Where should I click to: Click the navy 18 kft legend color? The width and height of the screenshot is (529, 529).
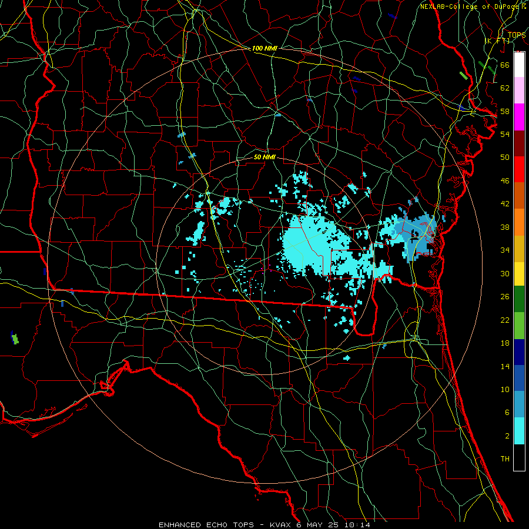click(519, 352)
